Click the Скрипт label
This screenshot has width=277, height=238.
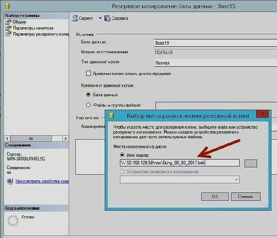pos(86,18)
